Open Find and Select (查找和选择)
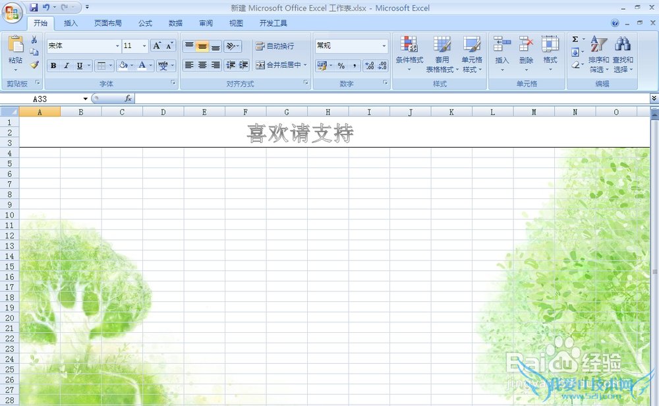 point(623,54)
